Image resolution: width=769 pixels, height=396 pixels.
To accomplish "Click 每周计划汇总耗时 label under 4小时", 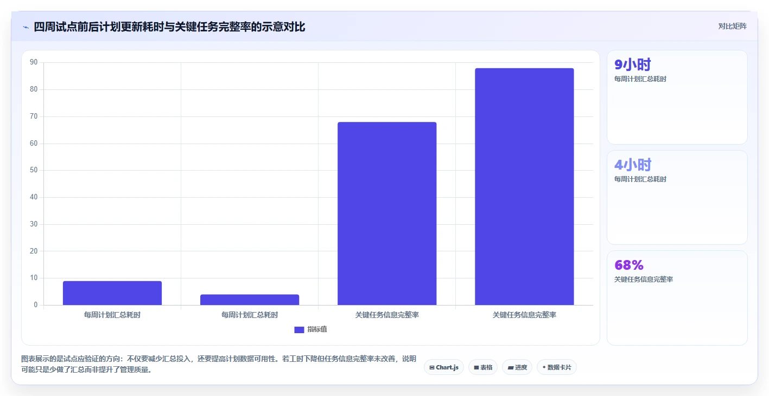I will tap(640, 179).
